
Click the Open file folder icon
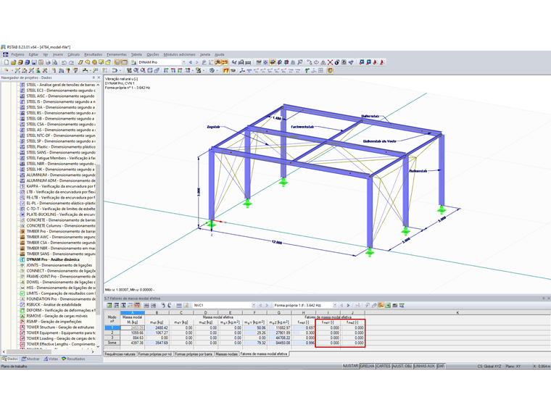(x=13, y=62)
